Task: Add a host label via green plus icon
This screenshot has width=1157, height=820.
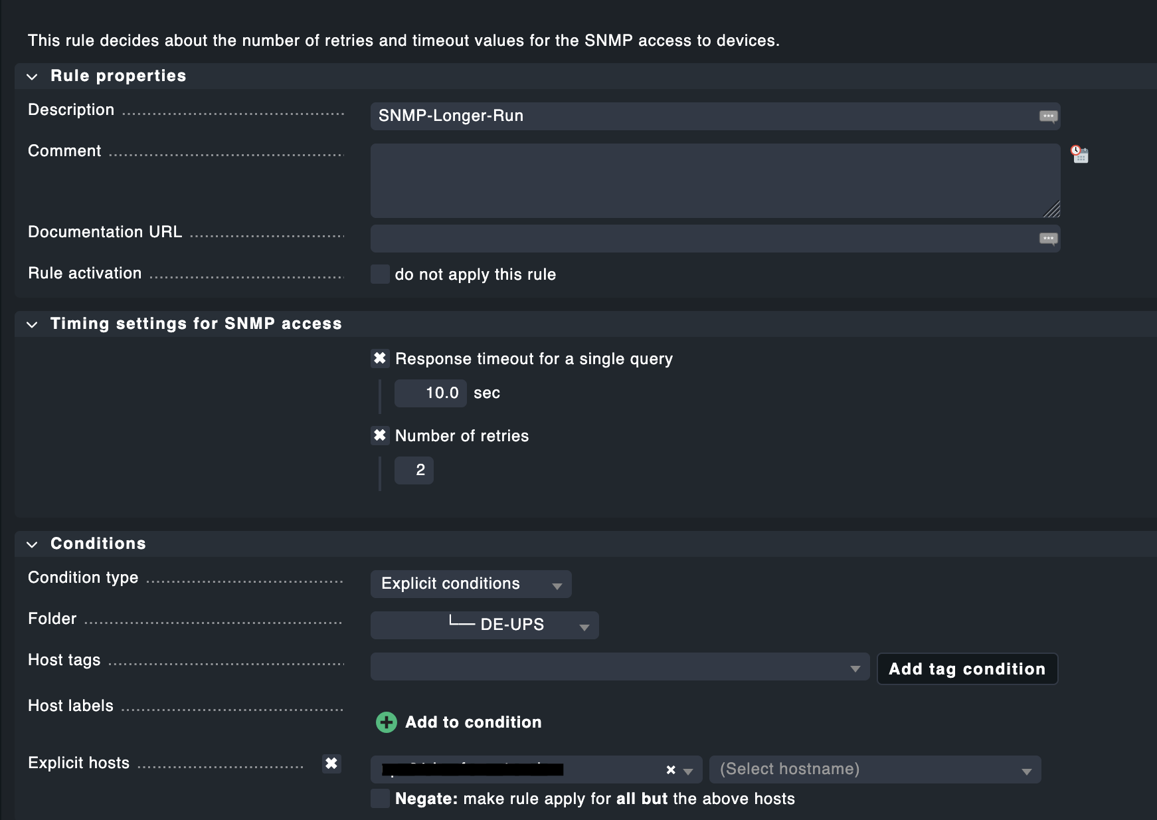Action: click(x=386, y=722)
